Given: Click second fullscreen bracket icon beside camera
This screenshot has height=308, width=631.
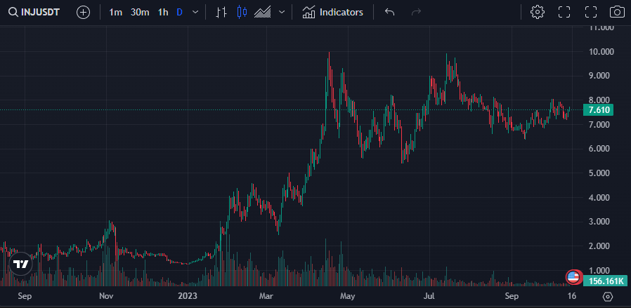Looking at the screenshot, I should tap(591, 12).
